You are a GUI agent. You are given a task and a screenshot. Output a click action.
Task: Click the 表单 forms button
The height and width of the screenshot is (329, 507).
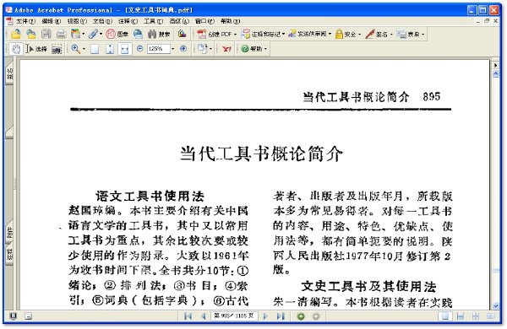coord(408,34)
